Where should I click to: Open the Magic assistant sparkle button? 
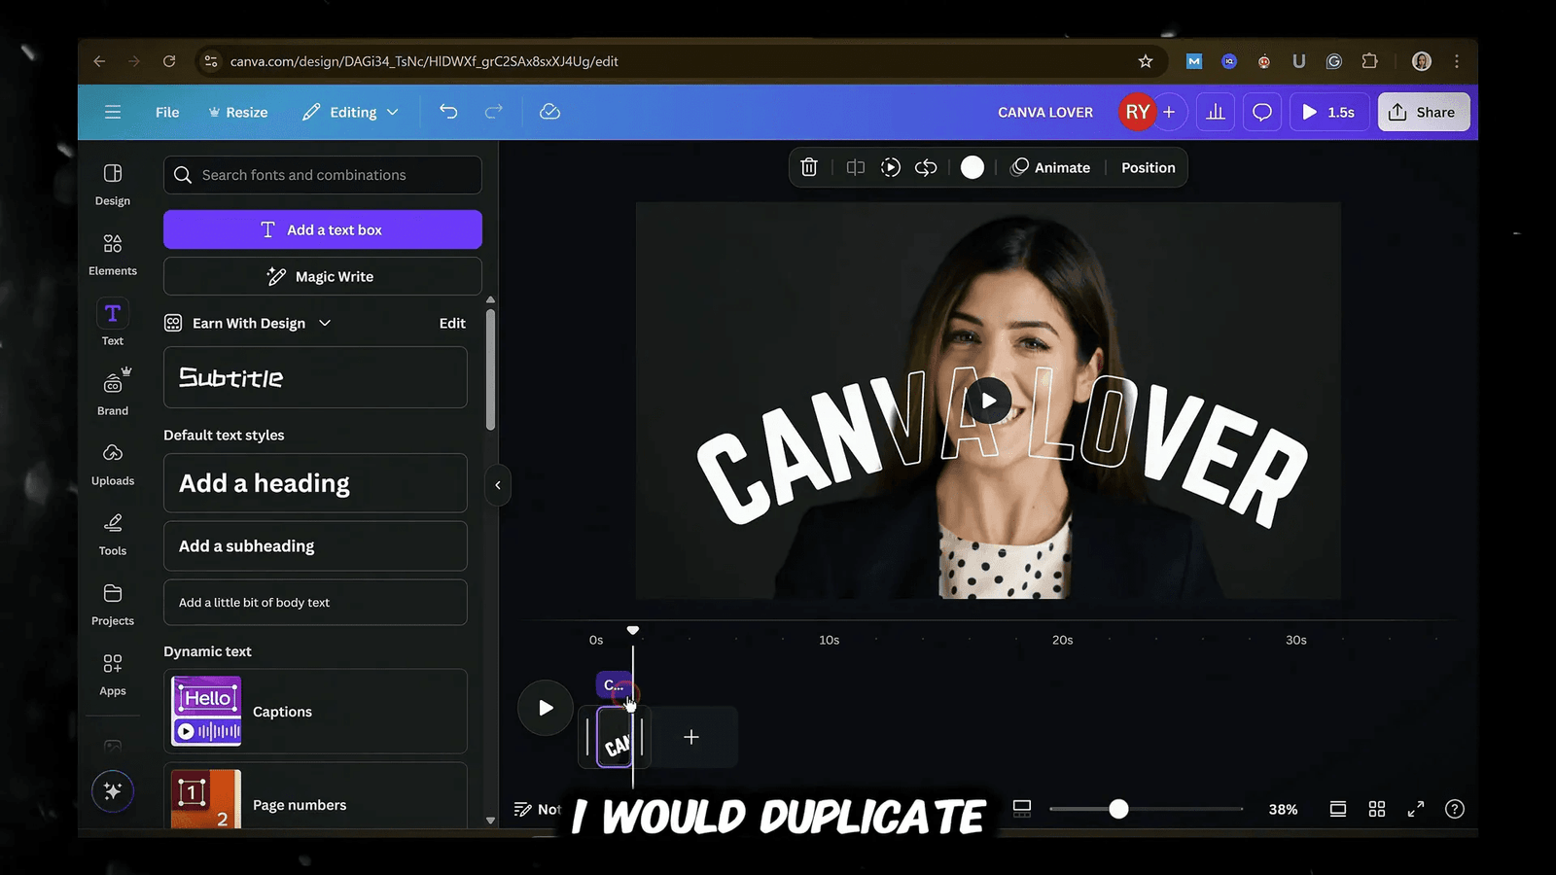pyautogui.click(x=113, y=791)
